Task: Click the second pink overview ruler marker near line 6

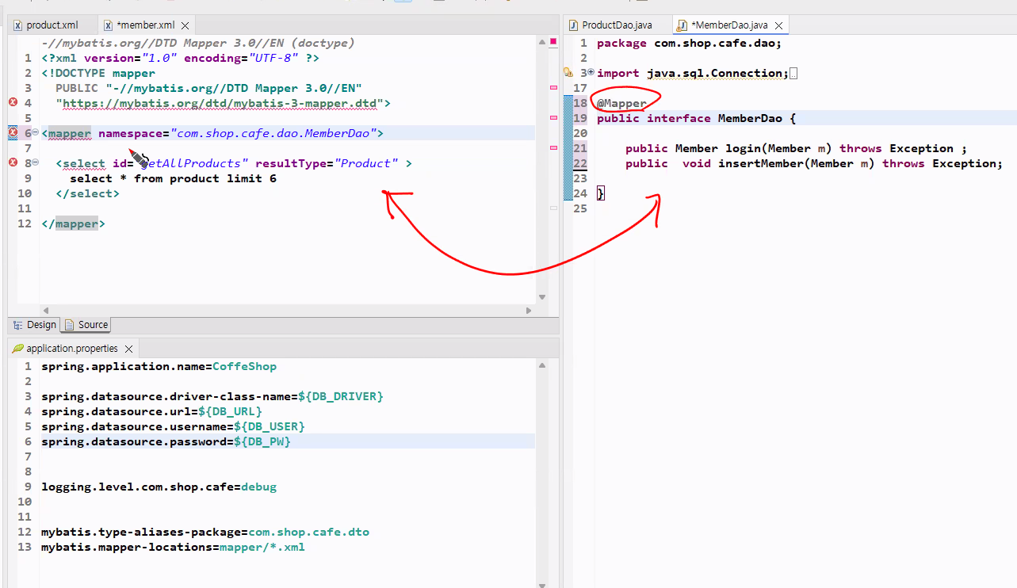Action: (x=552, y=118)
